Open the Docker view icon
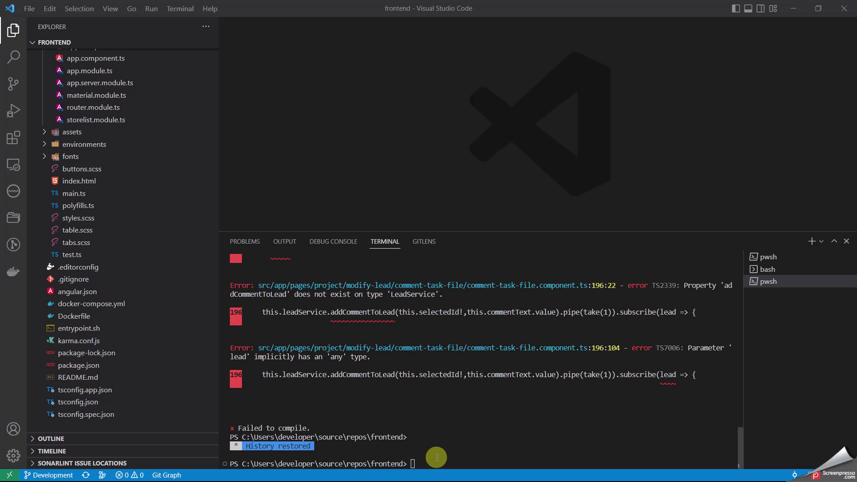This screenshot has width=857, height=482. (13, 271)
